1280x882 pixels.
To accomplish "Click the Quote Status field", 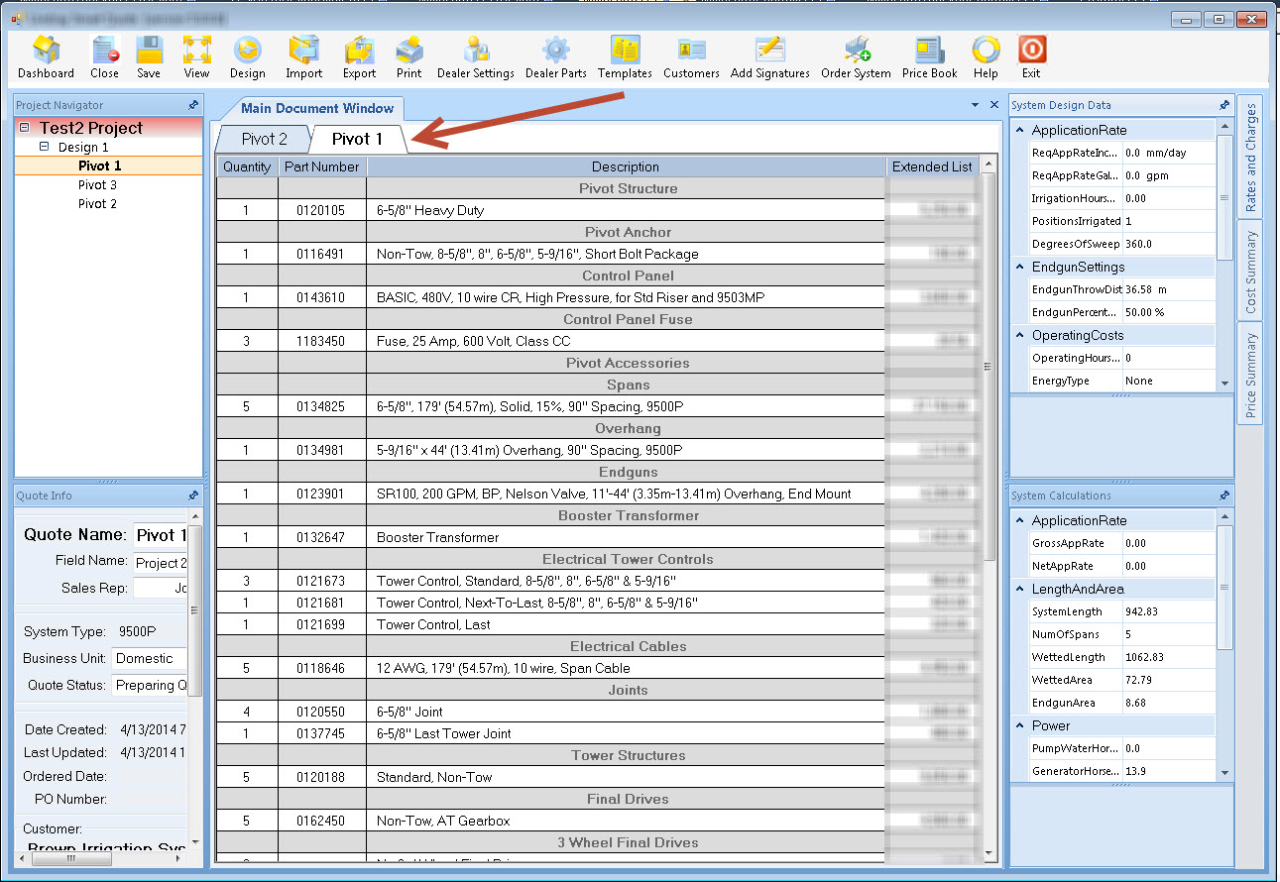I will tap(150, 685).
